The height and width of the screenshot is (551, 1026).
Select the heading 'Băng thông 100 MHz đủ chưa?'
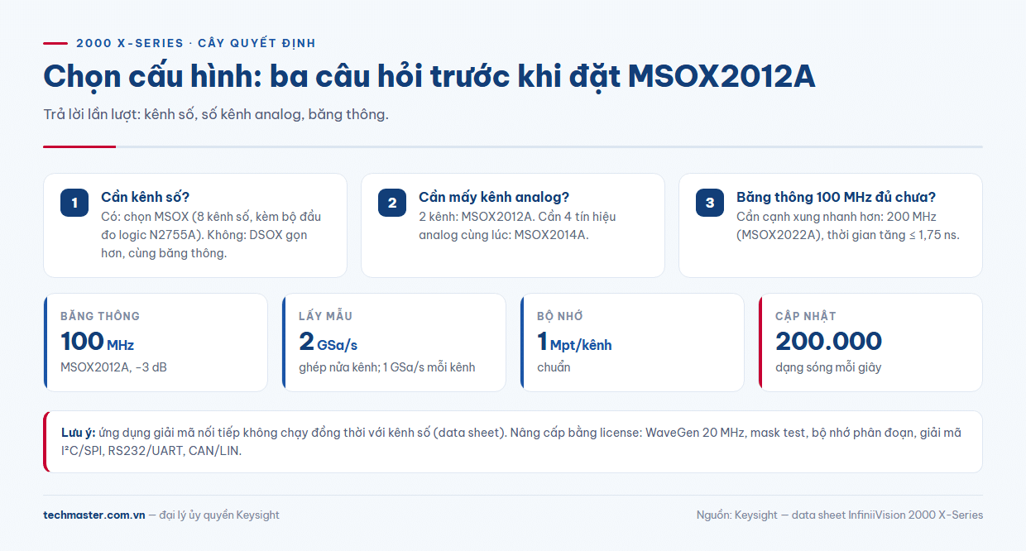pos(836,197)
